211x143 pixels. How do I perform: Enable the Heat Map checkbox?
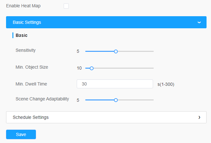66,6
